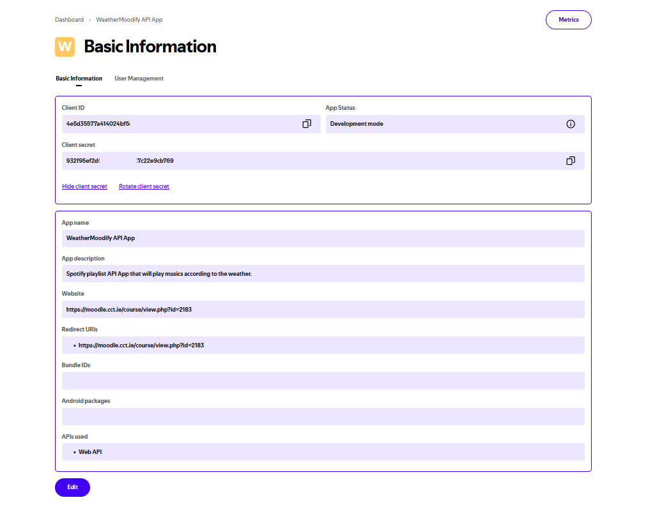Rotate client secret link

[x=144, y=186]
